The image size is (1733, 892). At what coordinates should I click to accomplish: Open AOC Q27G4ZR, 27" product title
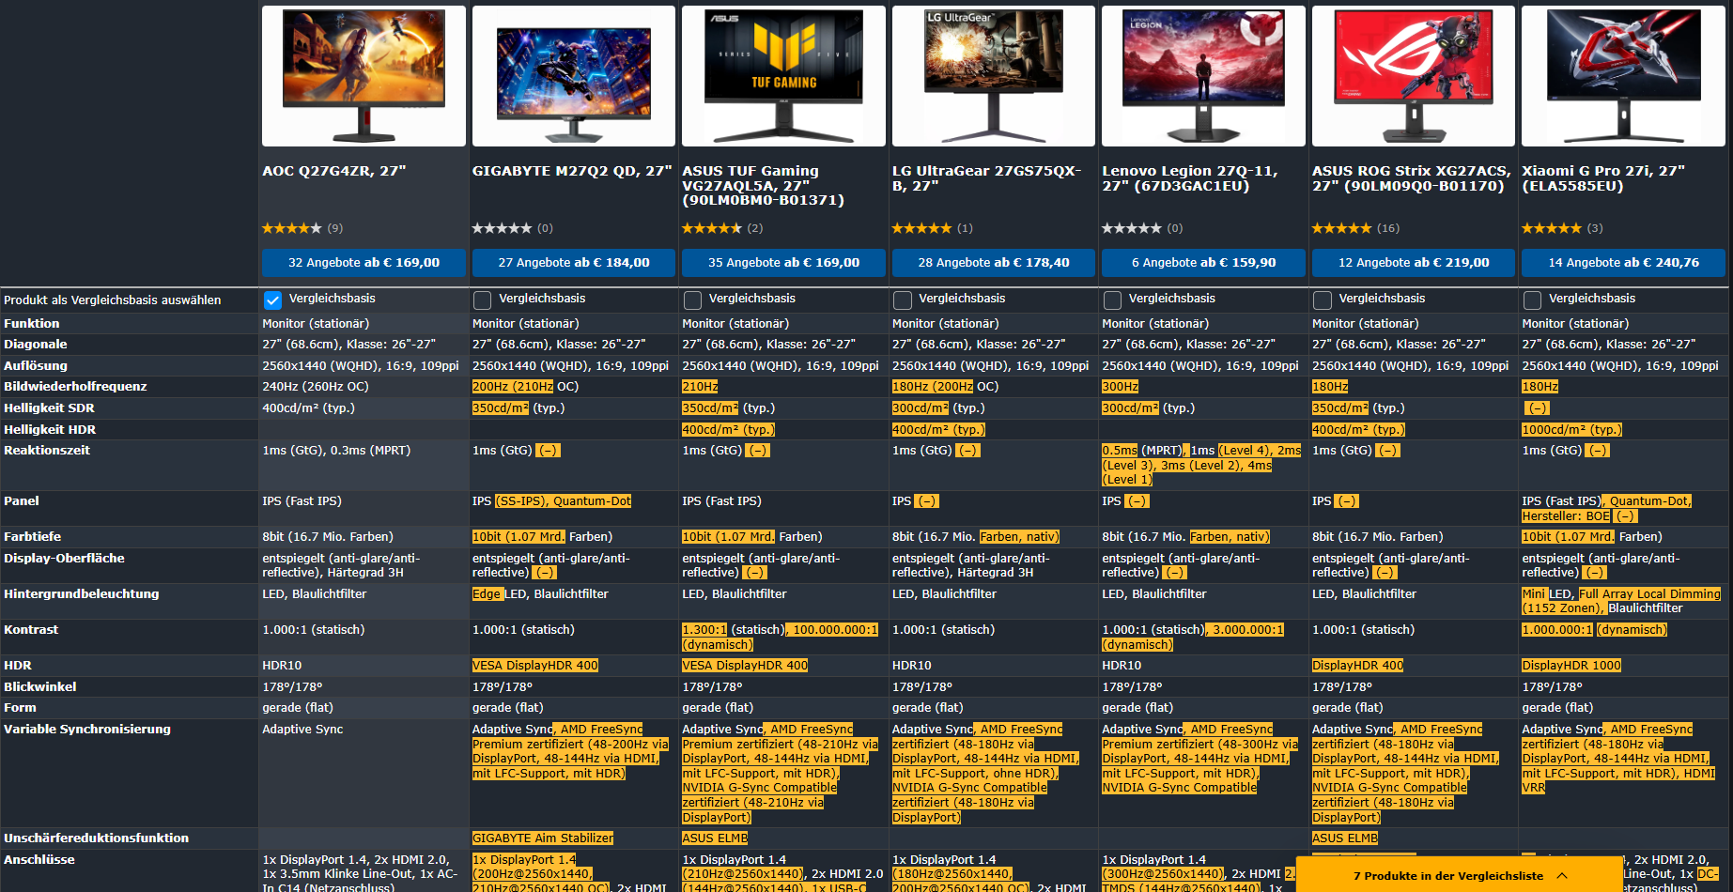(x=334, y=171)
